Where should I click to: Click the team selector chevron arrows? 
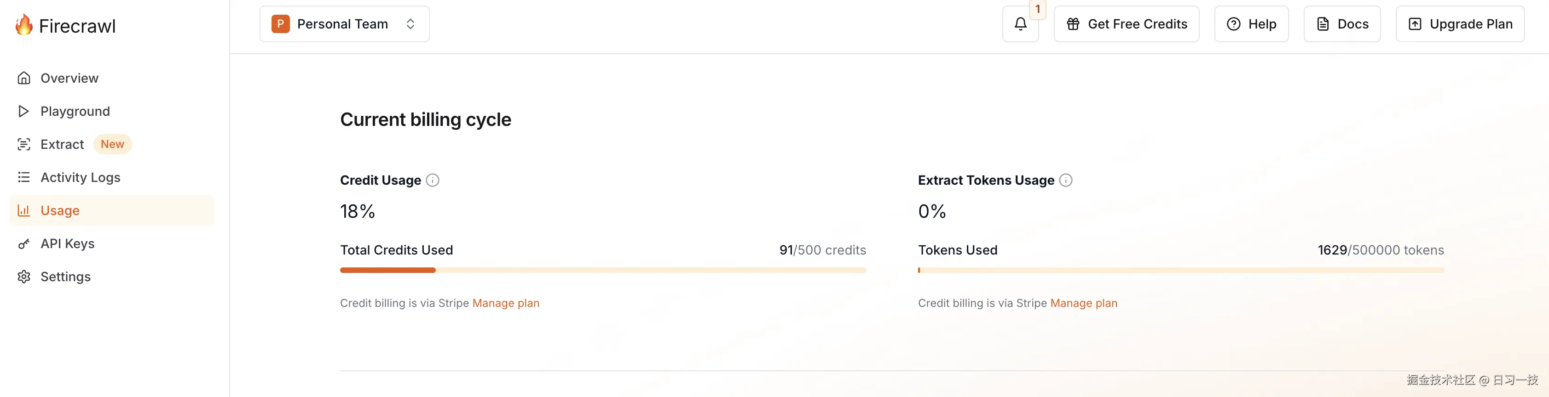[x=410, y=24]
